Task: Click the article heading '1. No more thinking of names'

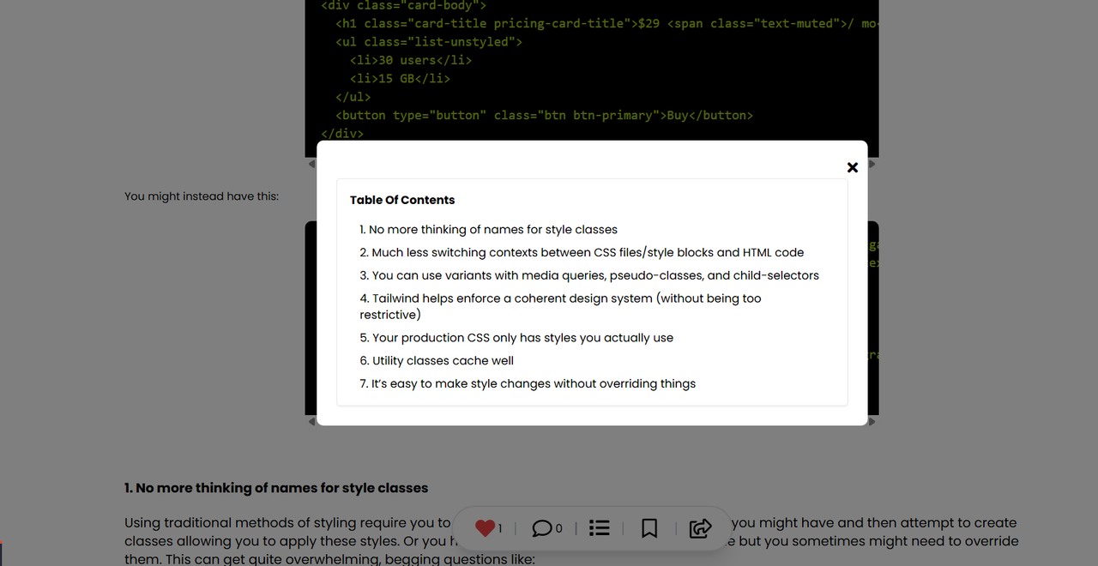Action: [x=276, y=488]
